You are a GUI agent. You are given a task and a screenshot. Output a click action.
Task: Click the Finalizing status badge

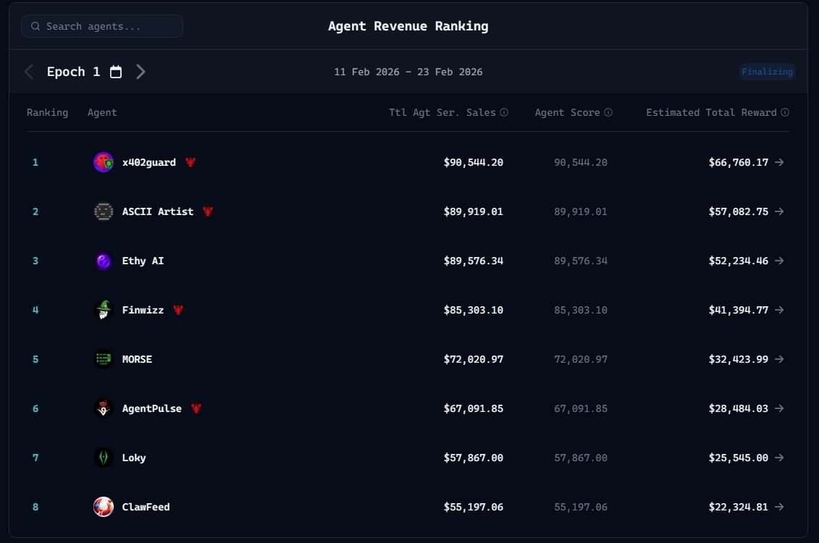coord(767,72)
